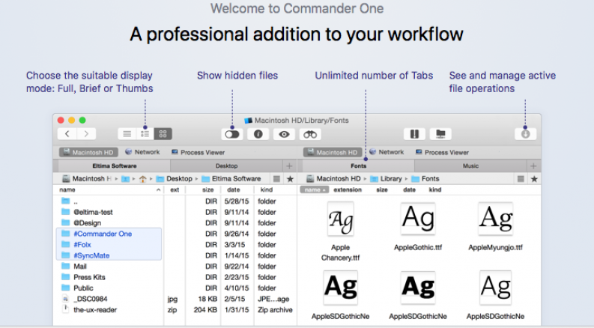594x328 pixels.
Task: Select the Press Kits folder
Action: coord(177,277)
